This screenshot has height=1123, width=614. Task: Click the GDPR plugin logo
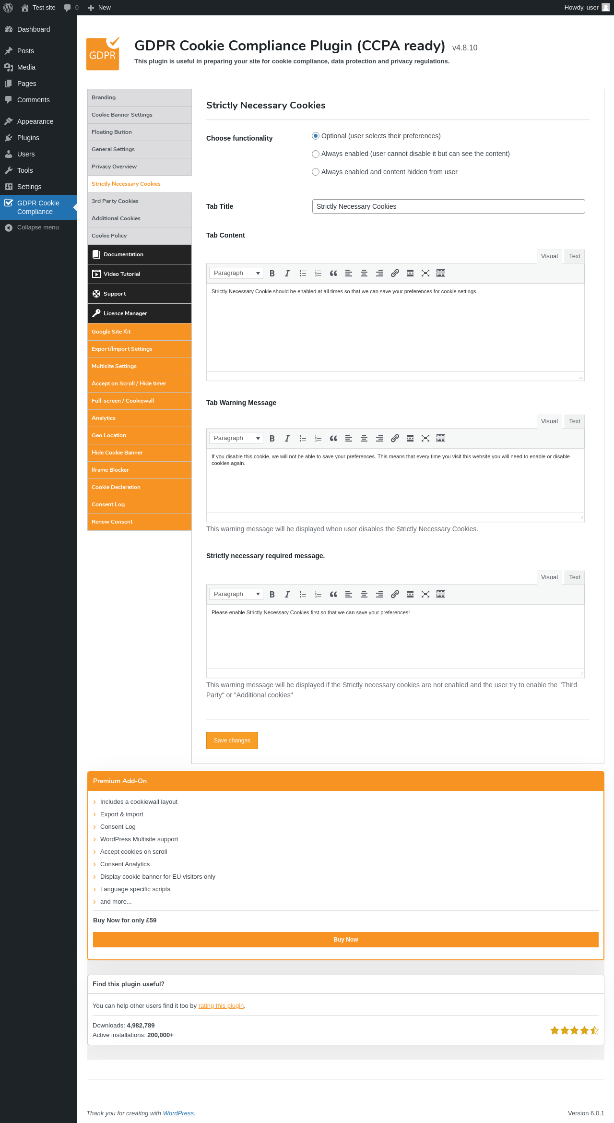103,54
